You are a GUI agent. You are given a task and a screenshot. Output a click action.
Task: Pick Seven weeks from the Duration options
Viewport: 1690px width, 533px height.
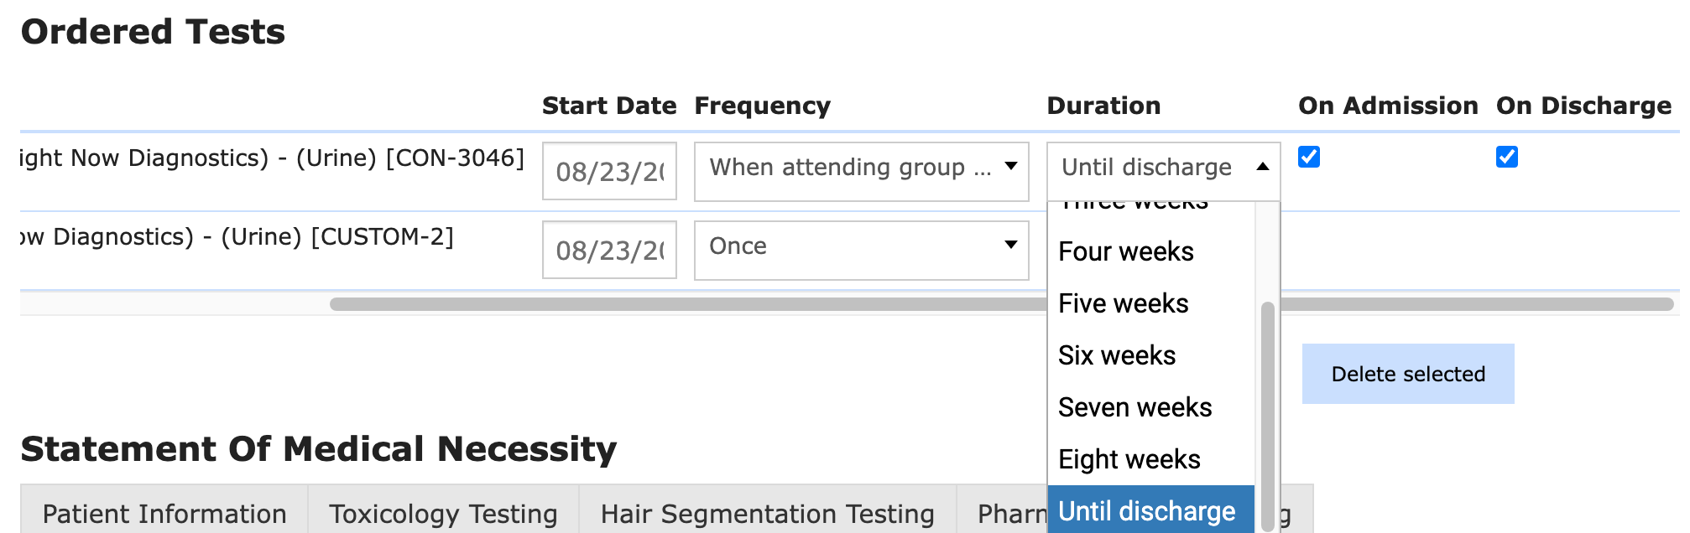(1135, 407)
